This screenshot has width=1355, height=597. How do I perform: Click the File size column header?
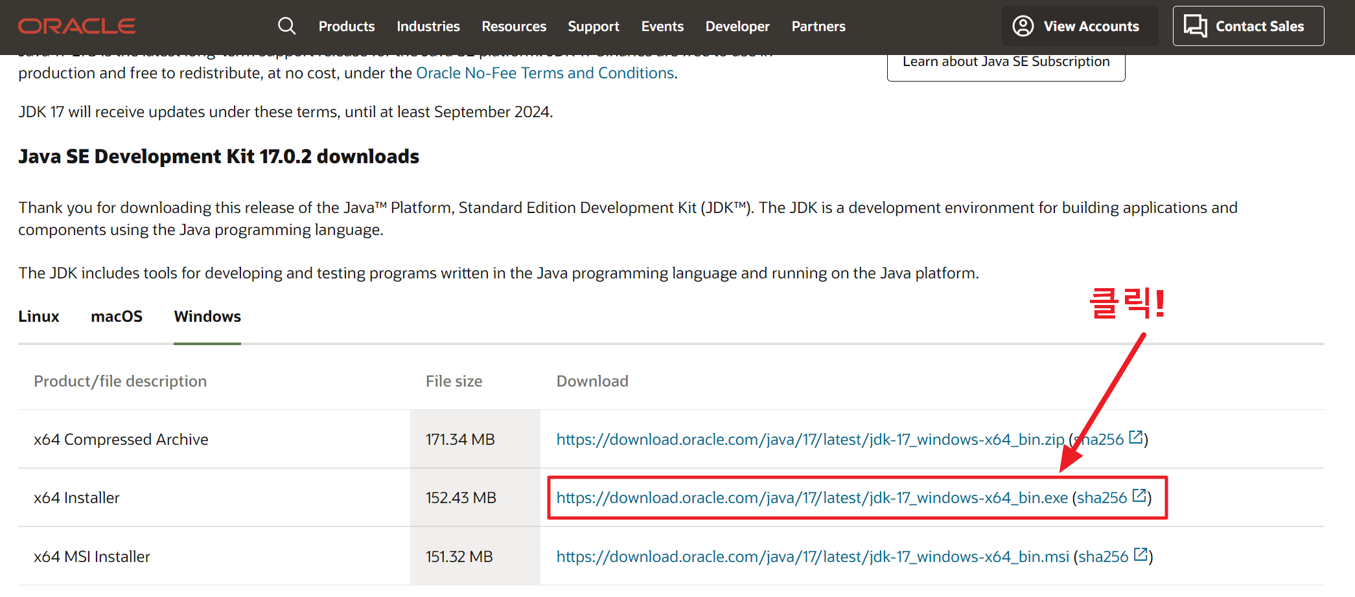pos(454,381)
